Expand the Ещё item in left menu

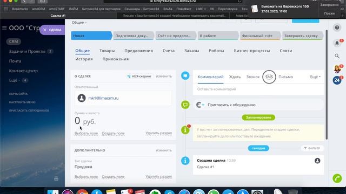tap(15, 80)
